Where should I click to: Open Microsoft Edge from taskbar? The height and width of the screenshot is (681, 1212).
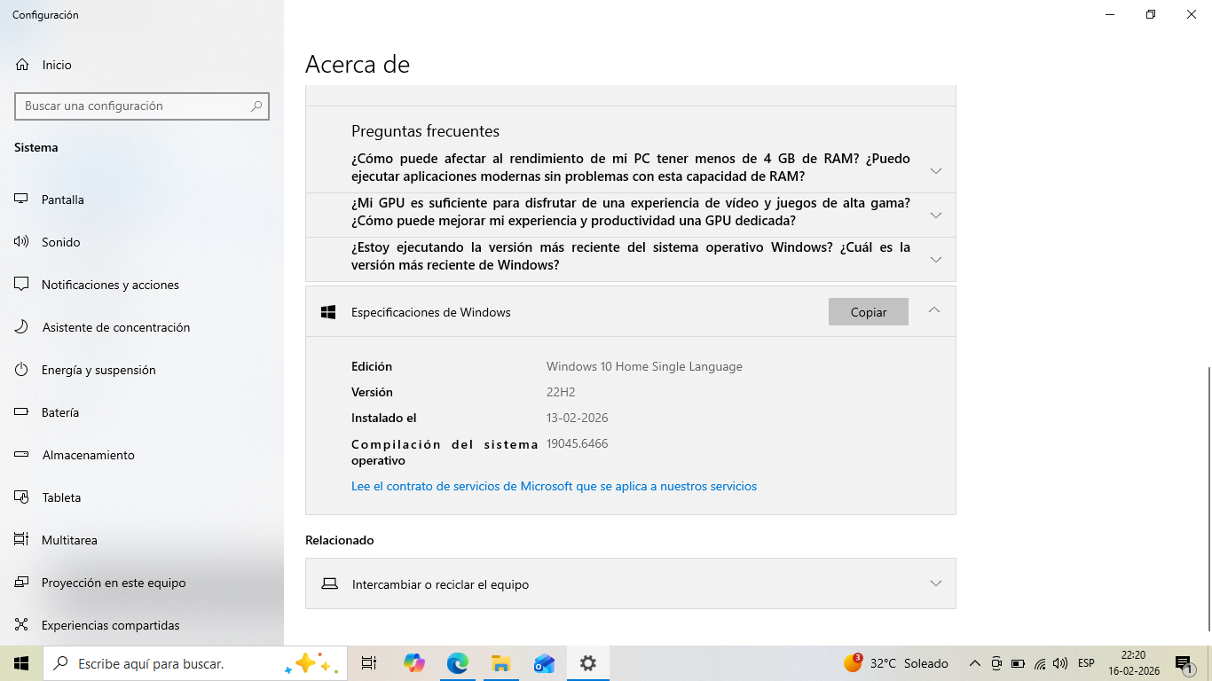tap(457, 663)
